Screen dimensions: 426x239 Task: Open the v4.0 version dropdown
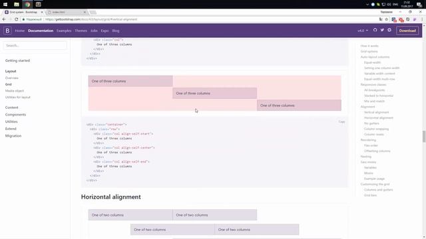point(363,31)
